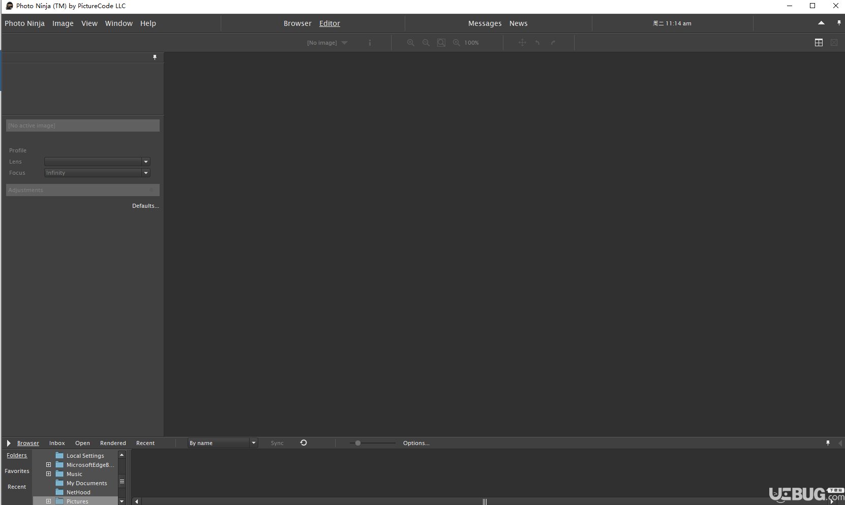Click the thumbnail strip left scroll arrow
Viewport: 845px width, 505px height.
pyautogui.click(x=136, y=501)
